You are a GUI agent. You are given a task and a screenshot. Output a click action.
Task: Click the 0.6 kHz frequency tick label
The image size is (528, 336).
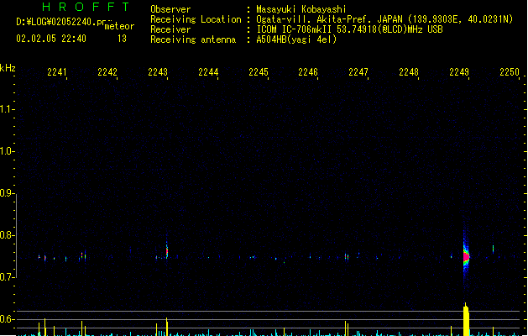click(x=6, y=319)
